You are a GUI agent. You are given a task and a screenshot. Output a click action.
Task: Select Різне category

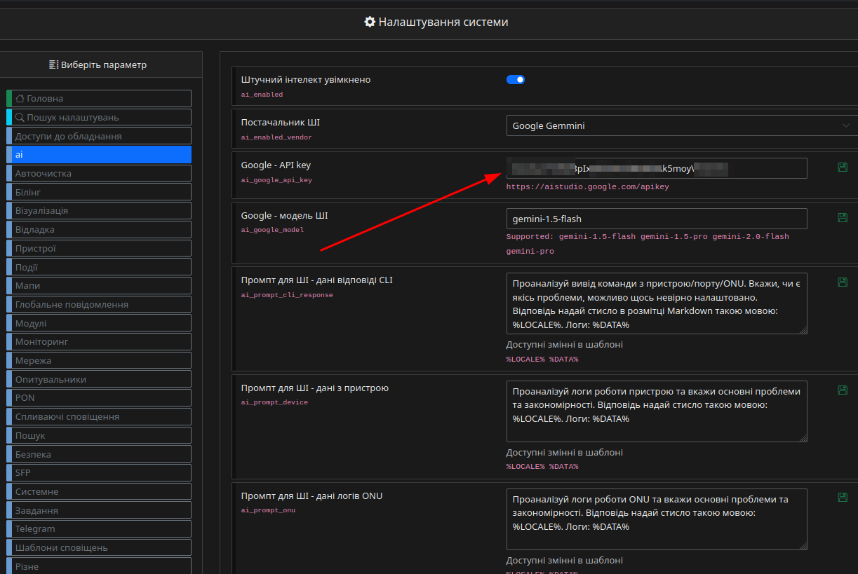tap(99, 566)
